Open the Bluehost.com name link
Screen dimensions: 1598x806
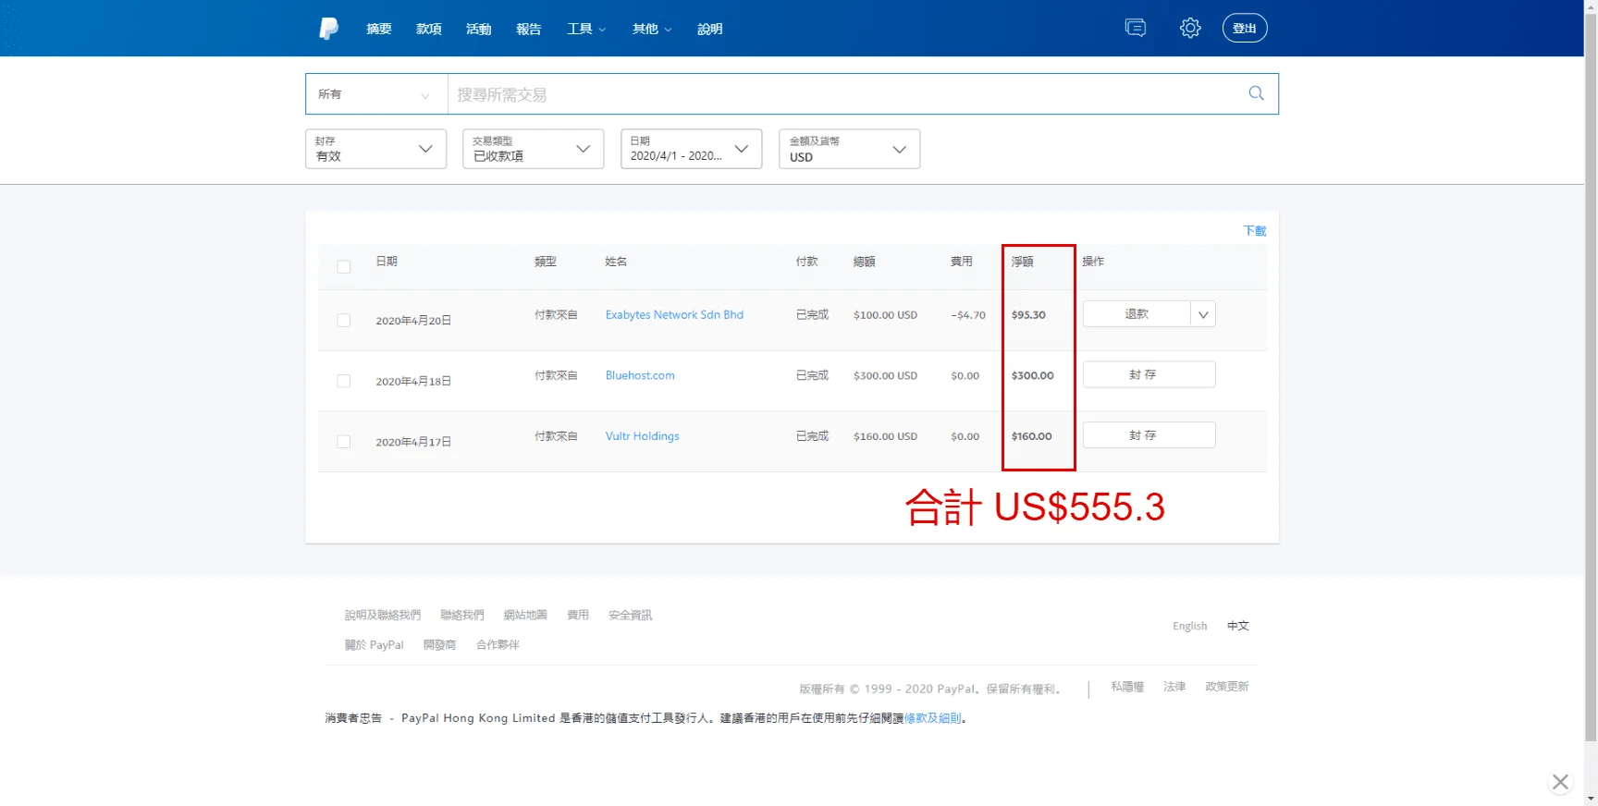(640, 375)
